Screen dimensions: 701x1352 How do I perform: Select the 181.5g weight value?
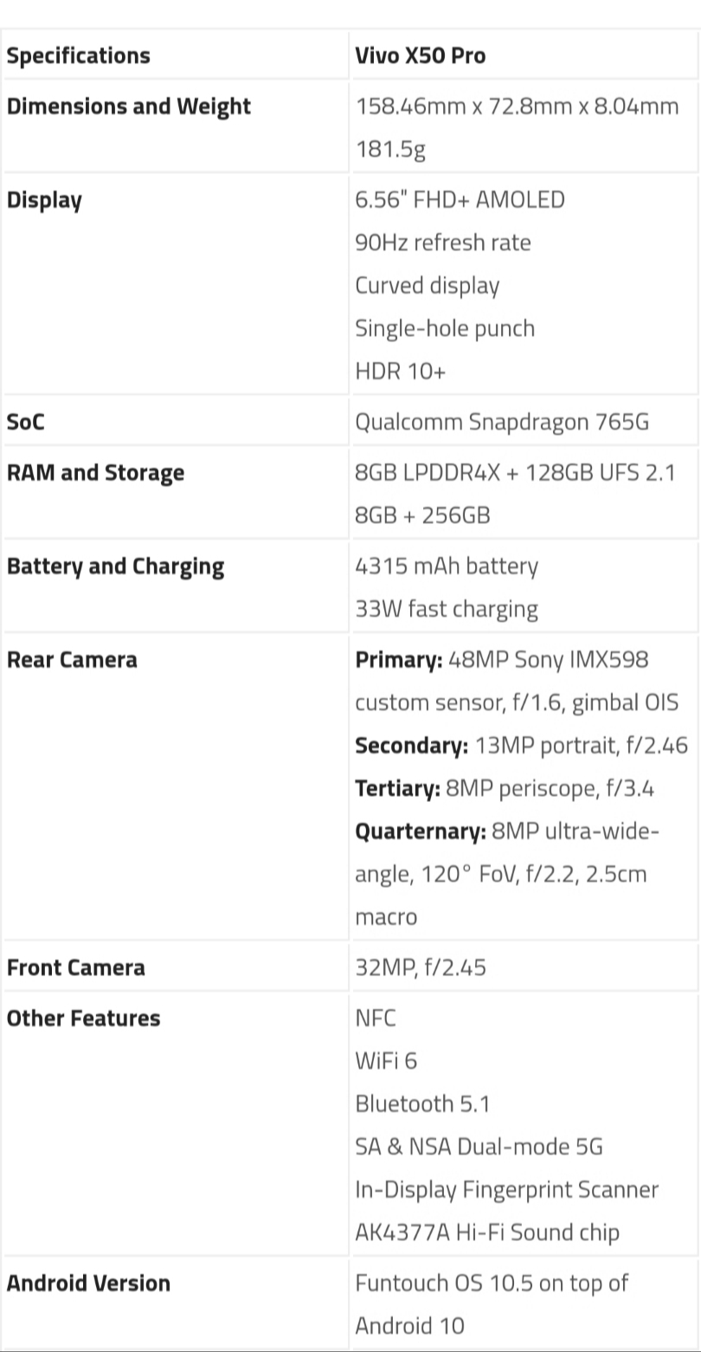(390, 150)
